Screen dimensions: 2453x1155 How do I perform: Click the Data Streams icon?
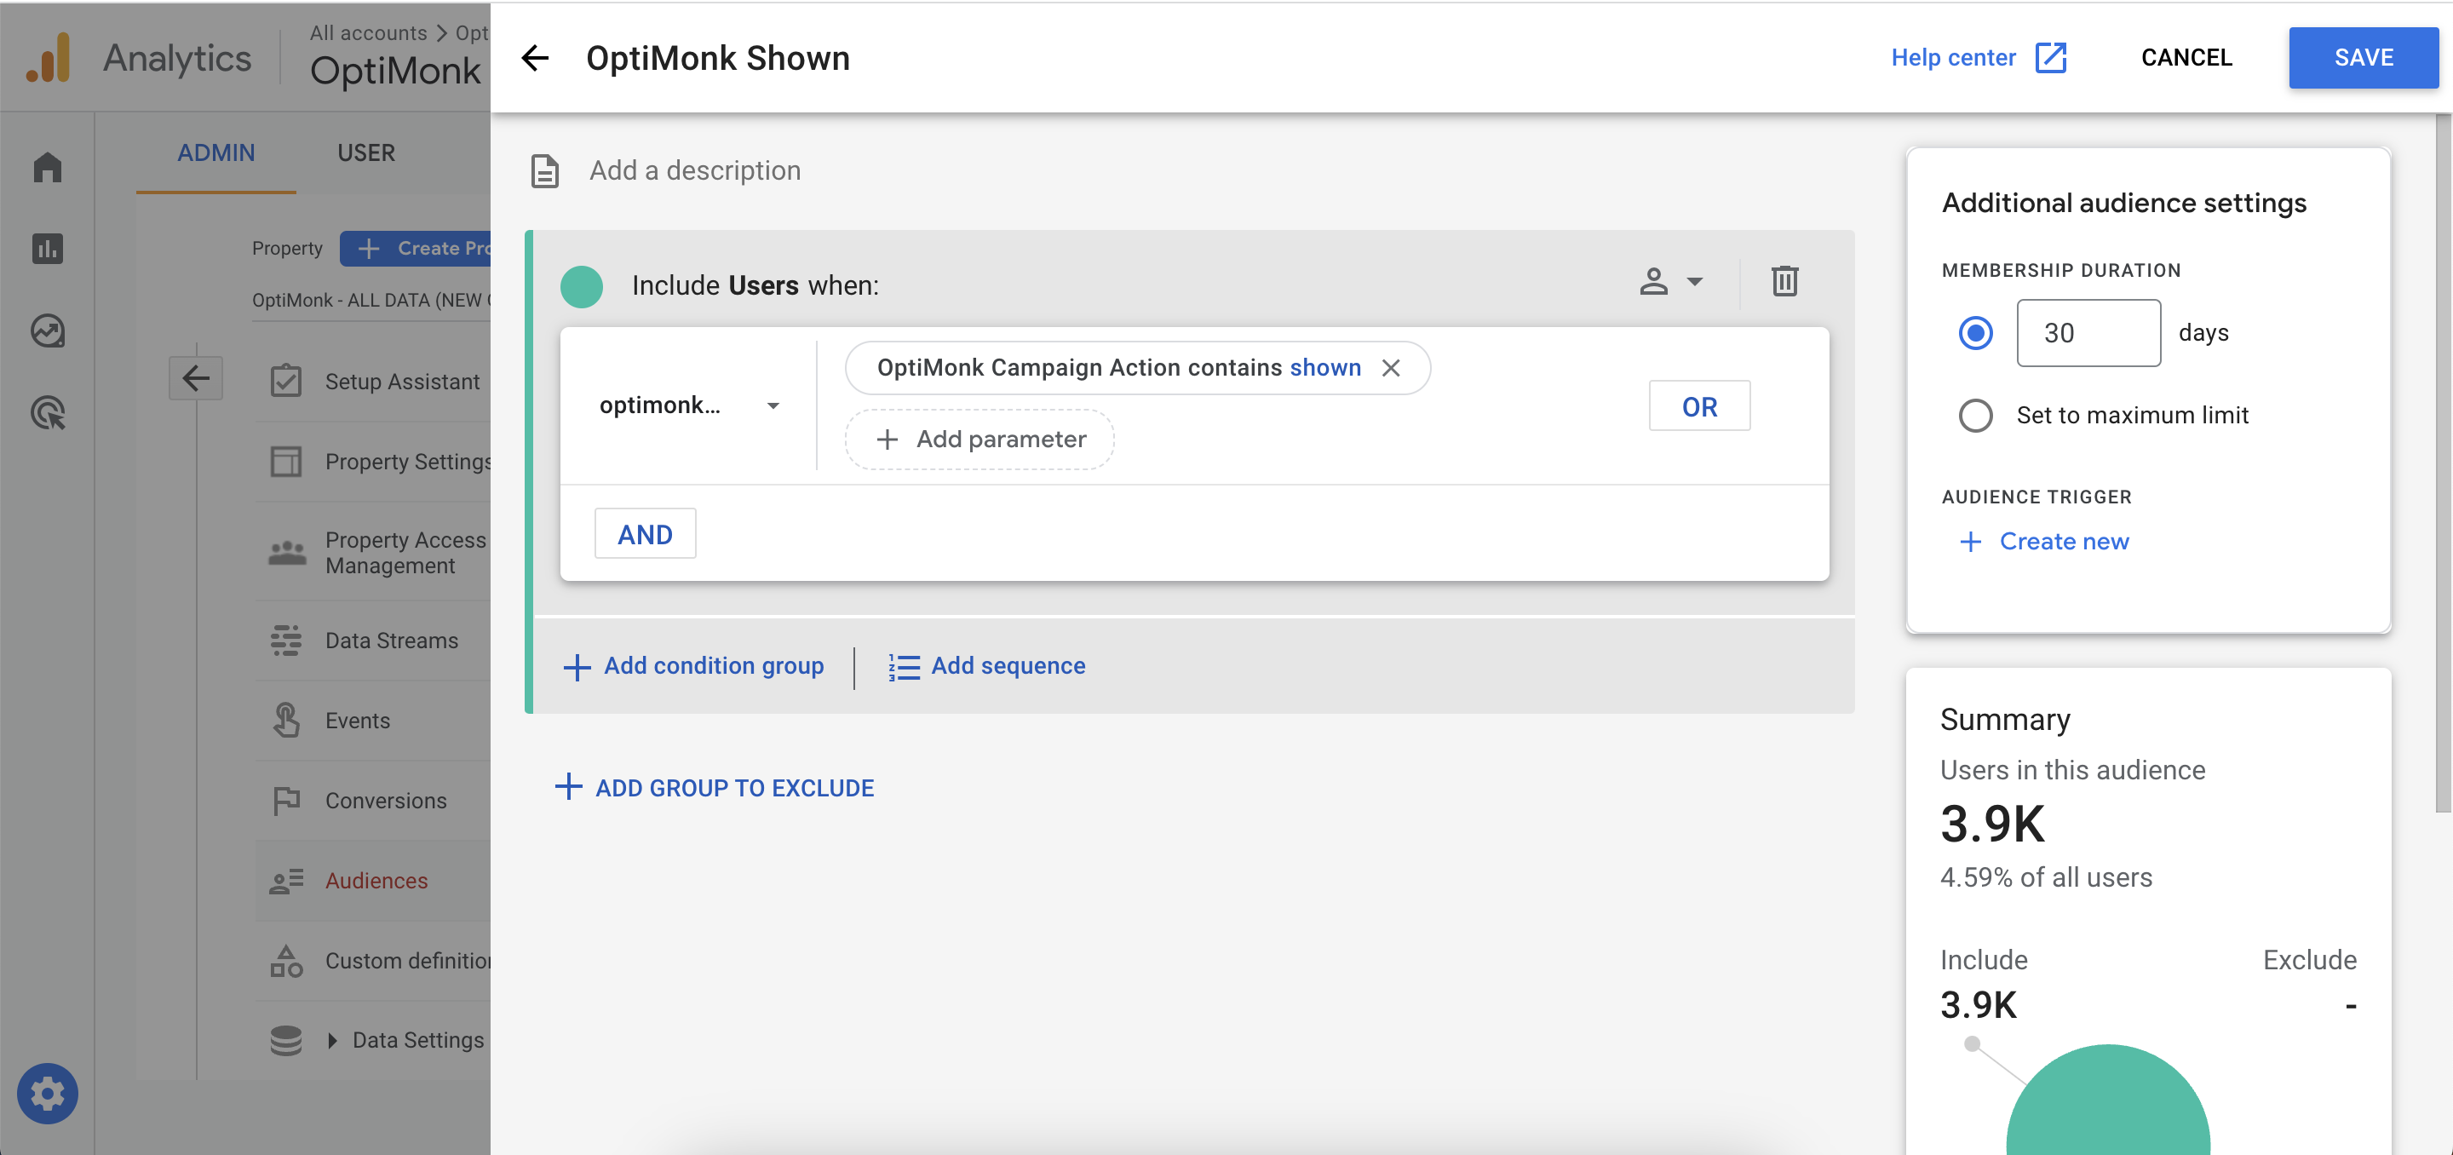285,641
